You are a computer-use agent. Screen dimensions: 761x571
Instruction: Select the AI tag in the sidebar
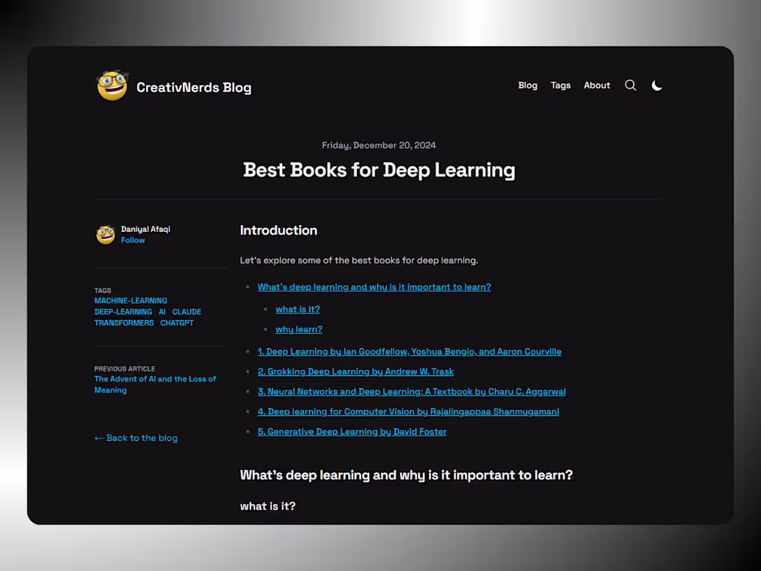pyautogui.click(x=161, y=311)
